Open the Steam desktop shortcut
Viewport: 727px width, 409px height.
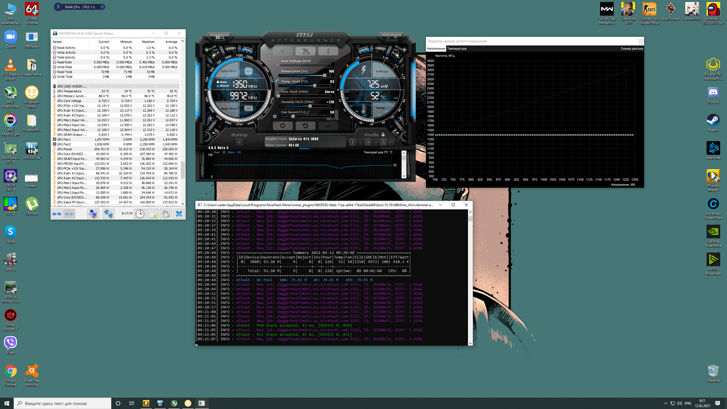[713, 123]
